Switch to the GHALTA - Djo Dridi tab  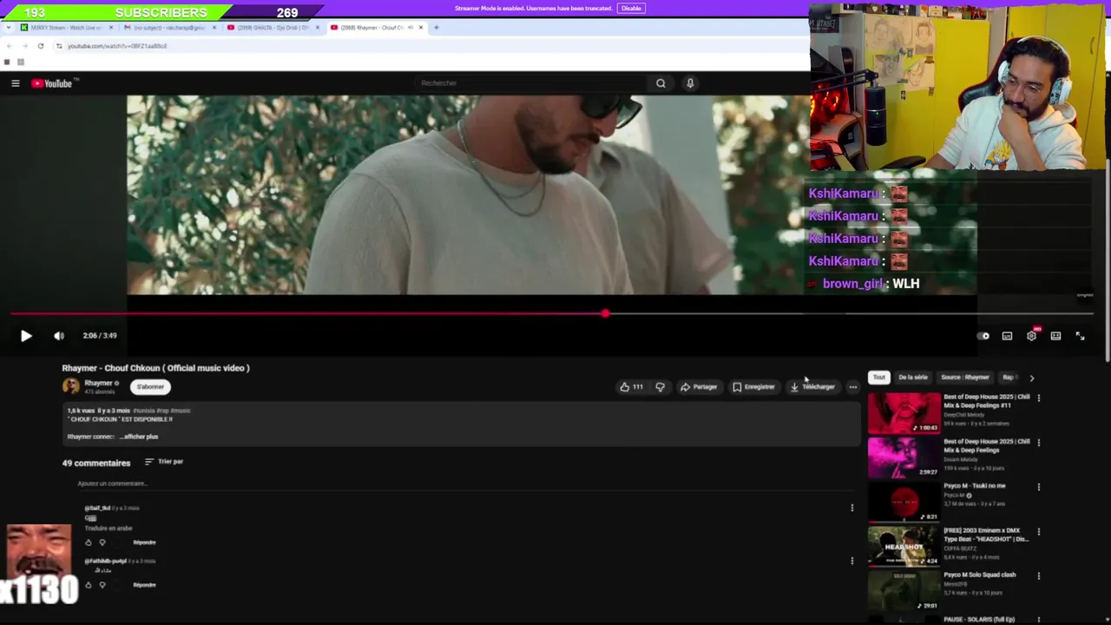[271, 28]
